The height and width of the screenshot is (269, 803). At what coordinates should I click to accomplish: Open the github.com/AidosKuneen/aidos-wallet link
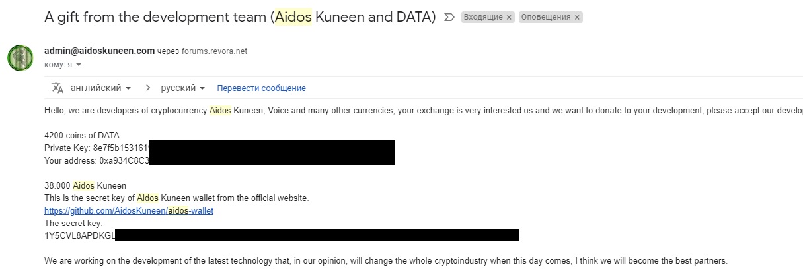129,211
